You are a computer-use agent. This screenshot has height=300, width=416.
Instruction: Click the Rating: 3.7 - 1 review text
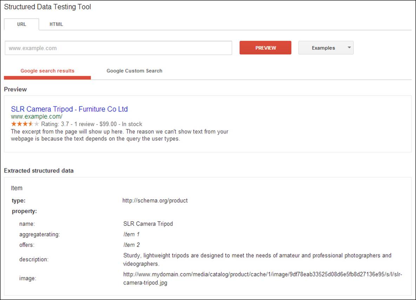click(x=68, y=124)
